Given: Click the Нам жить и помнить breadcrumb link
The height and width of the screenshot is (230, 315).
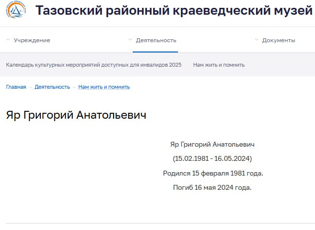Looking at the screenshot, I should [x=104, y=87].
